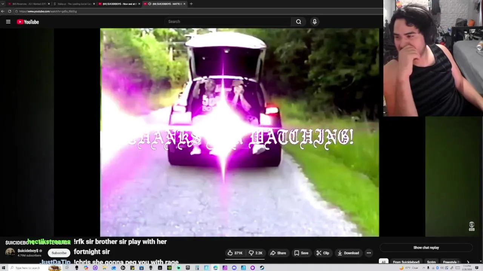Download the video
This screenshot has height=271, width=483.
click(x=348, y=253)
